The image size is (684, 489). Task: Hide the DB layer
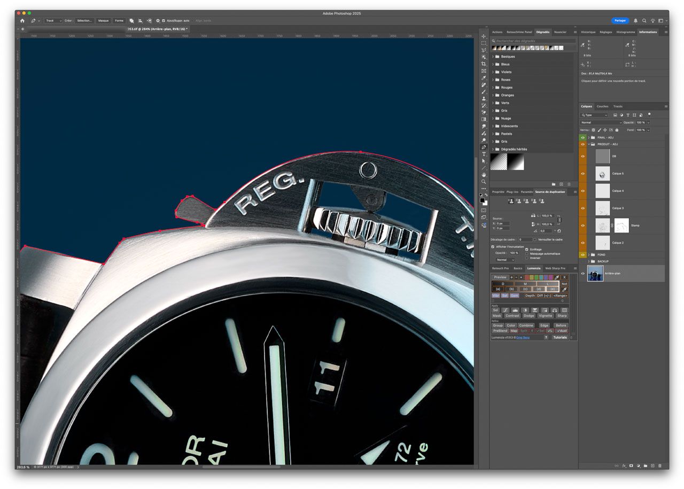point(582,156)
